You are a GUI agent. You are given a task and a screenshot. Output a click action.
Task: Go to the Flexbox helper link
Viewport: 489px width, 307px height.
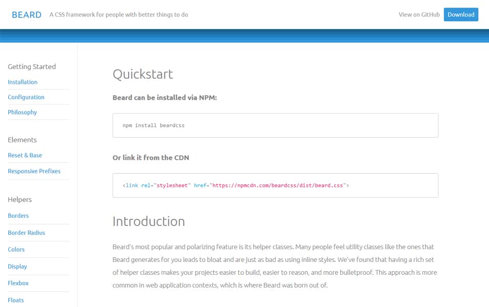tap(18, 283)
